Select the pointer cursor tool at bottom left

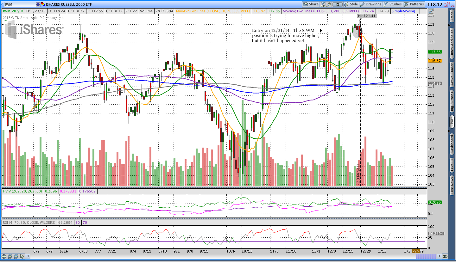(x=22, y=256)
